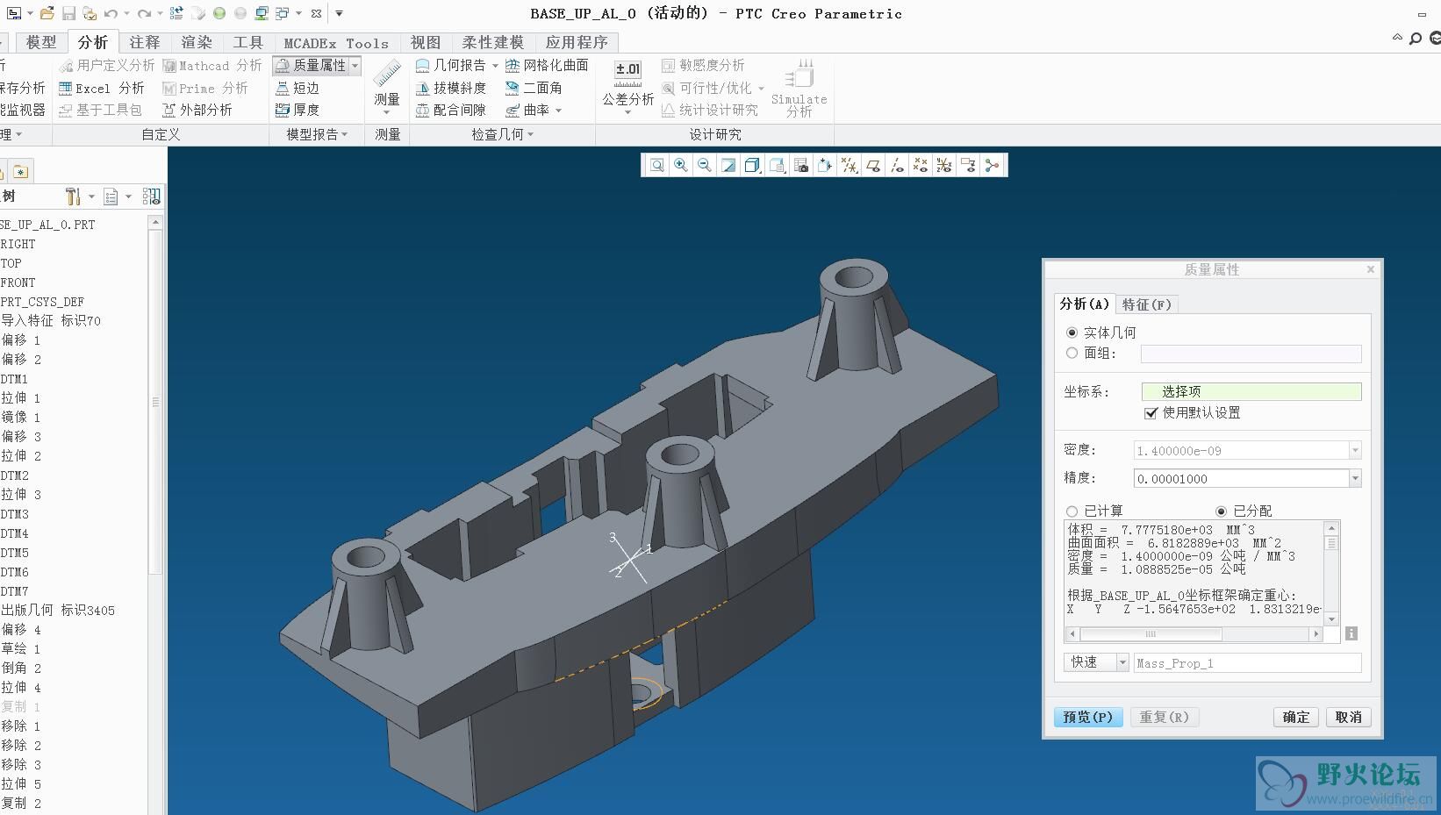1441x815 pixels.
Task: Select the 面组 radio button
Action: (1072, 353)
